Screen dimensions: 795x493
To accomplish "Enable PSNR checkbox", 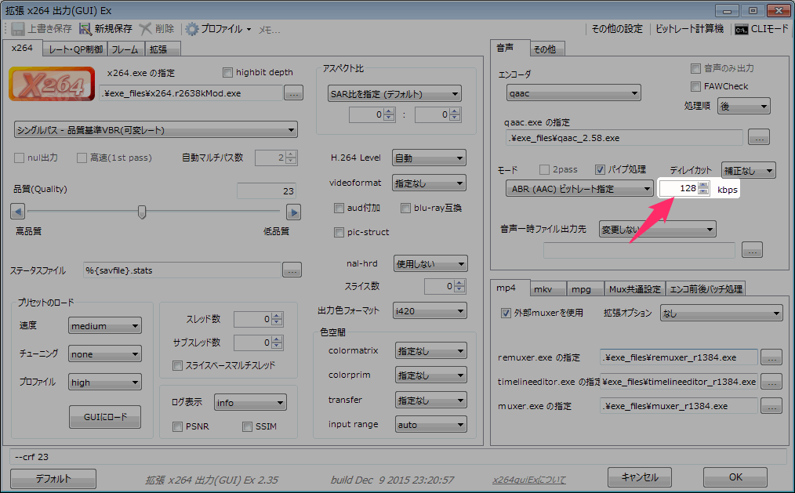I will (x=177, y=426).
